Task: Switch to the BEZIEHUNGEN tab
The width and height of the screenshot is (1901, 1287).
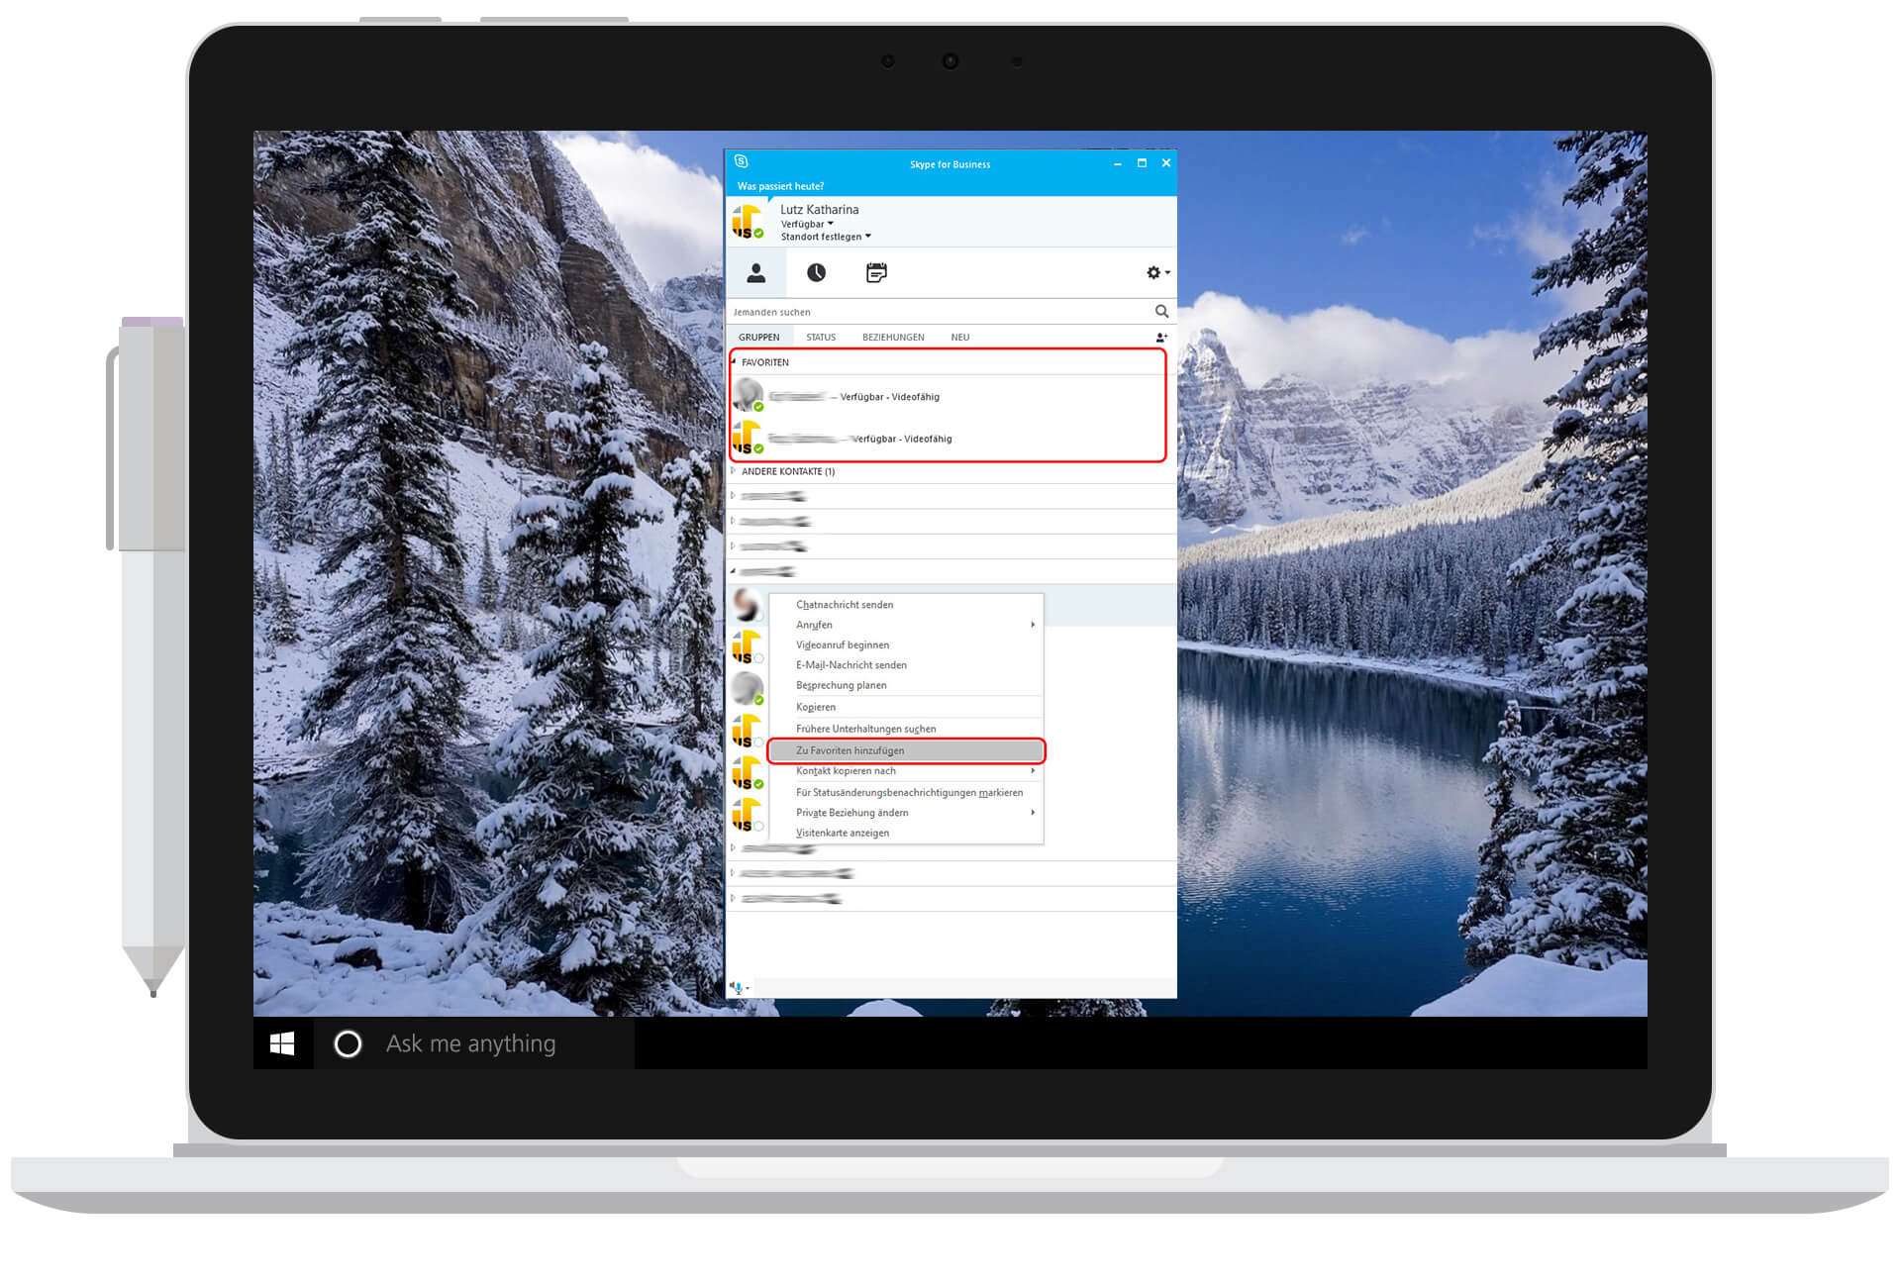Action: click(893, 338)
